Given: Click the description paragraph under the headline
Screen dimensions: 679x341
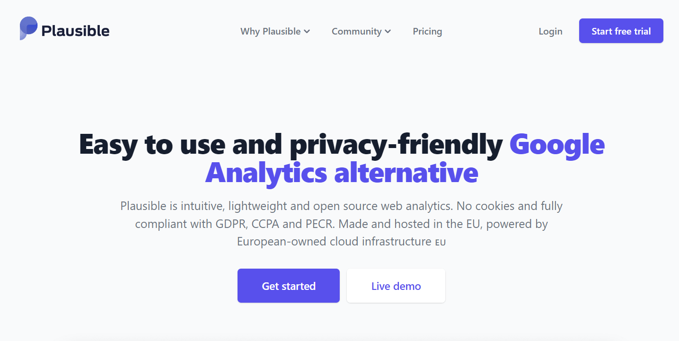Looking at the screenshot, I should pos(341,224).
